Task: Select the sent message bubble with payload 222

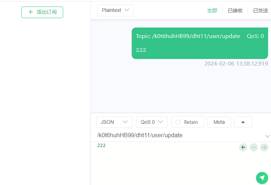Action: tap(200, 43)
